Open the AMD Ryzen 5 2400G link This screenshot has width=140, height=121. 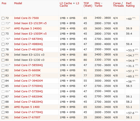point(28,28)
